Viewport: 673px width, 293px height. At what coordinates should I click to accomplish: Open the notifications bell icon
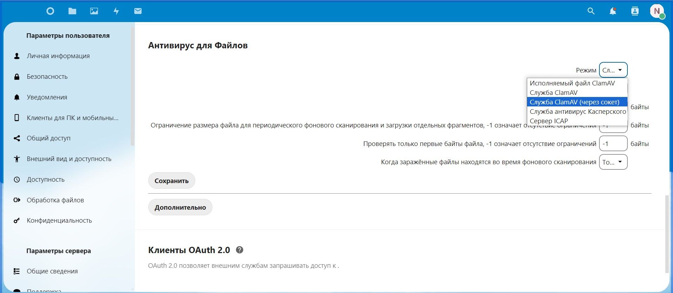click(613, 11)
